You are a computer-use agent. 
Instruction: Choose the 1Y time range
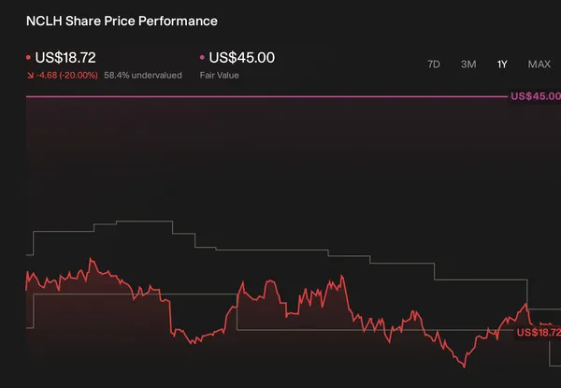point(502,65)
